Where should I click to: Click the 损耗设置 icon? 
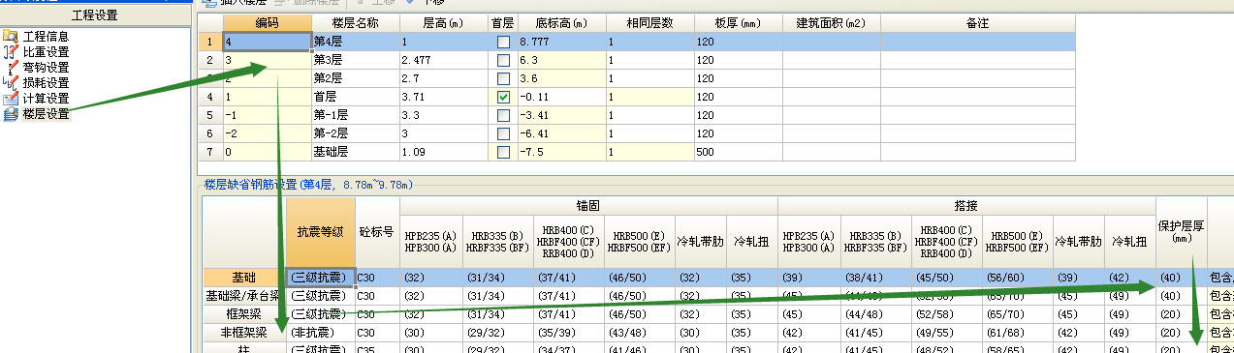pos(12,83)
